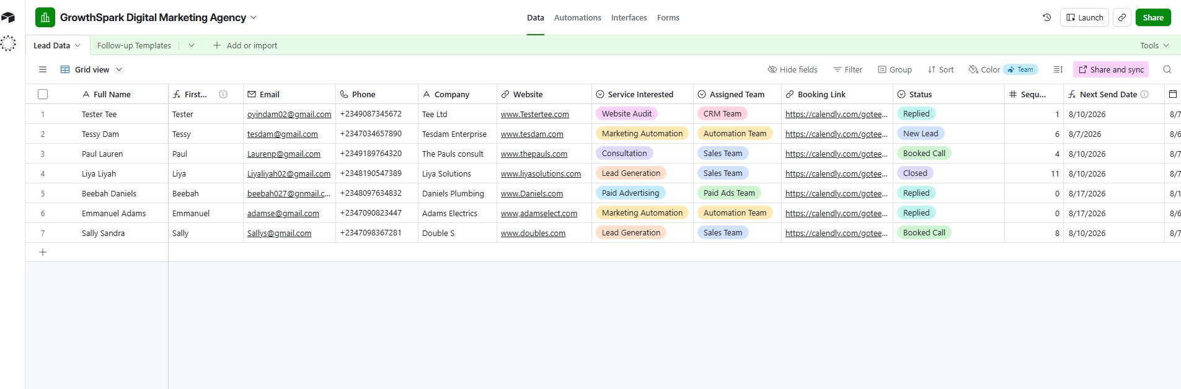Select the +2347098367281 phone cell
This screenshot has width=1181, height=389.
pos(377,233)
